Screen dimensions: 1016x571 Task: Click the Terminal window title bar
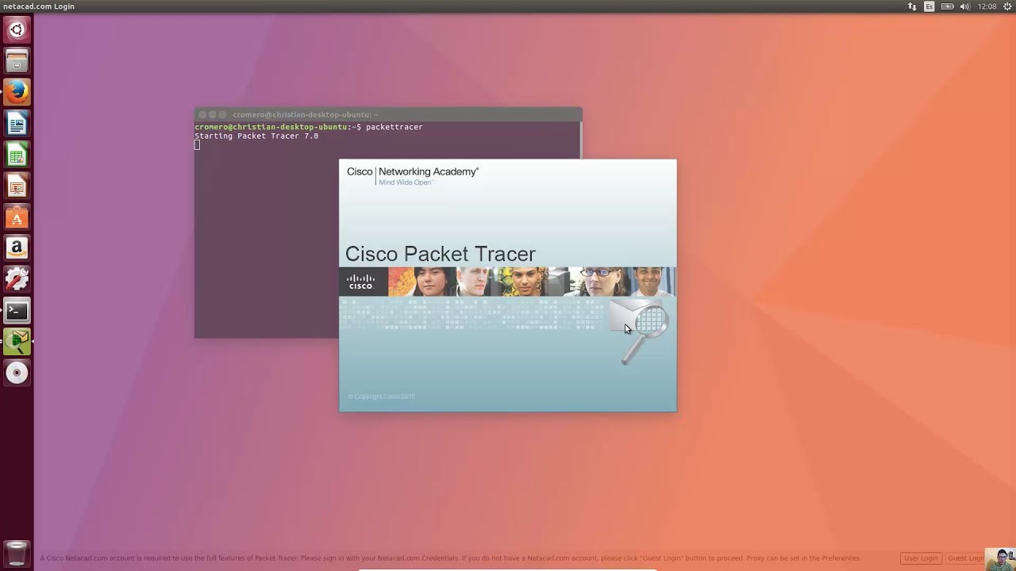[388, 114]
